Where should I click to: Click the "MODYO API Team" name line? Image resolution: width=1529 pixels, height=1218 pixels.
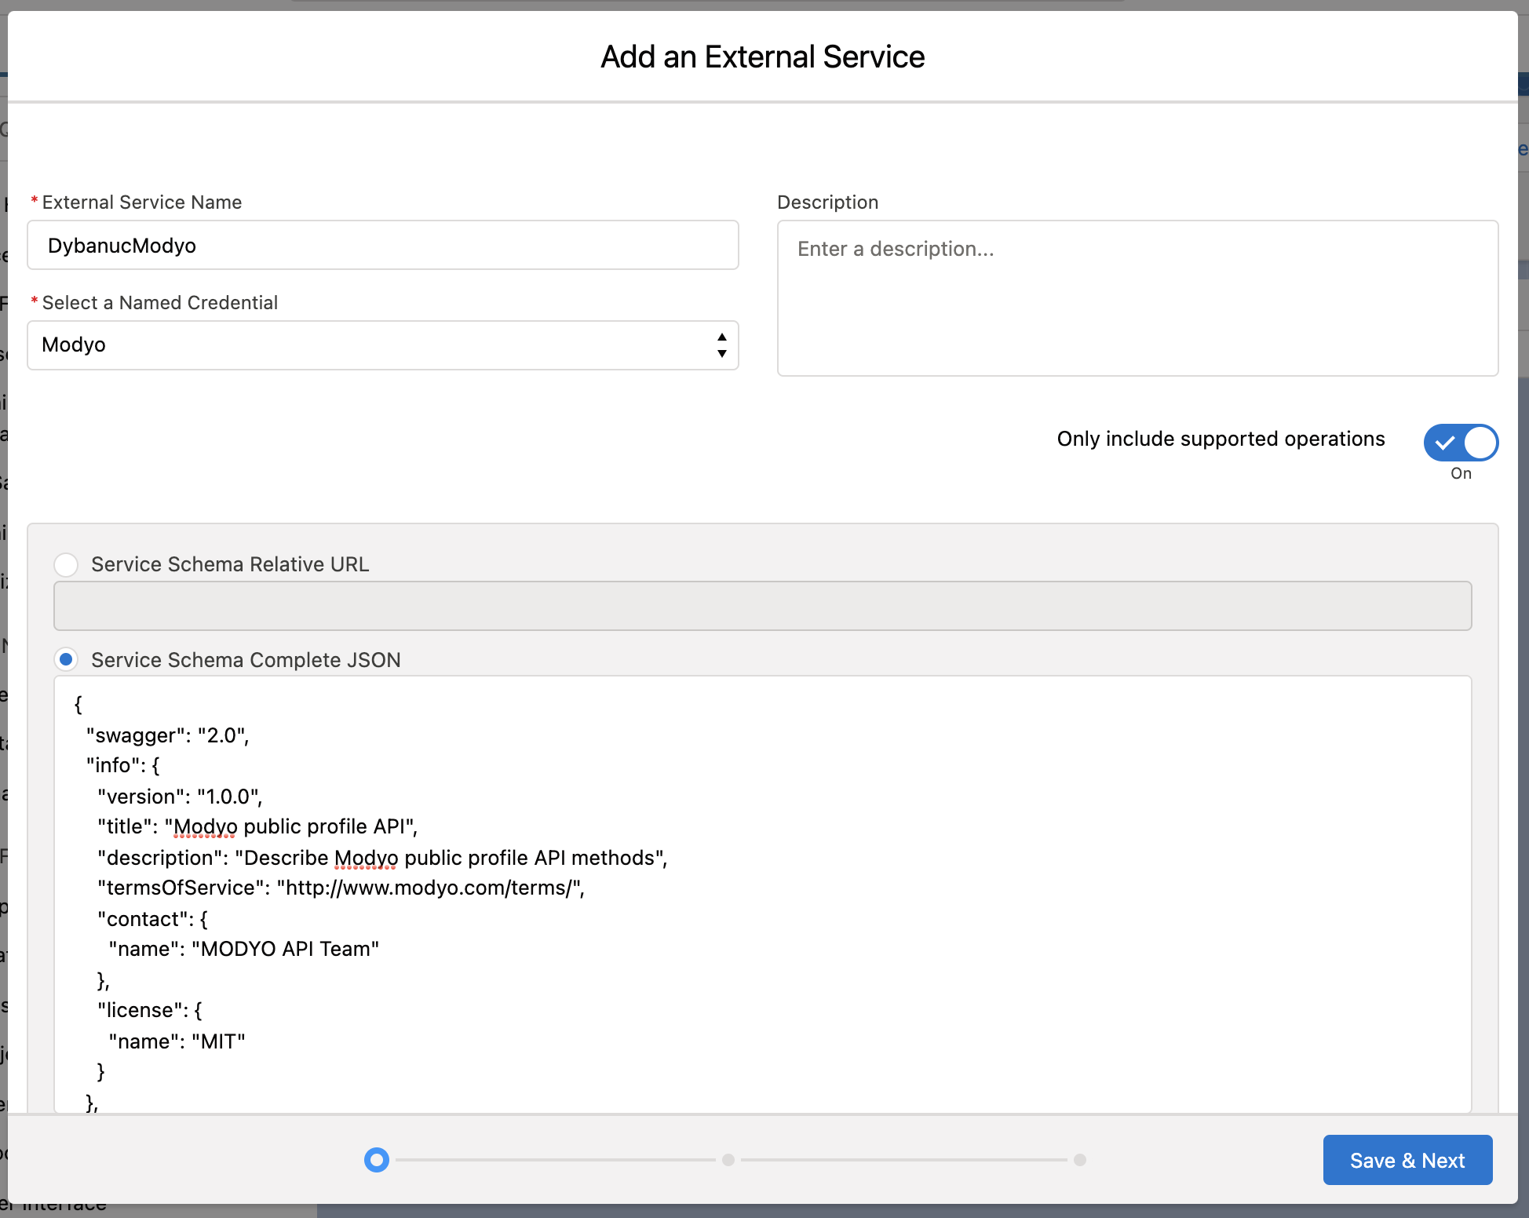pos(244,949)
